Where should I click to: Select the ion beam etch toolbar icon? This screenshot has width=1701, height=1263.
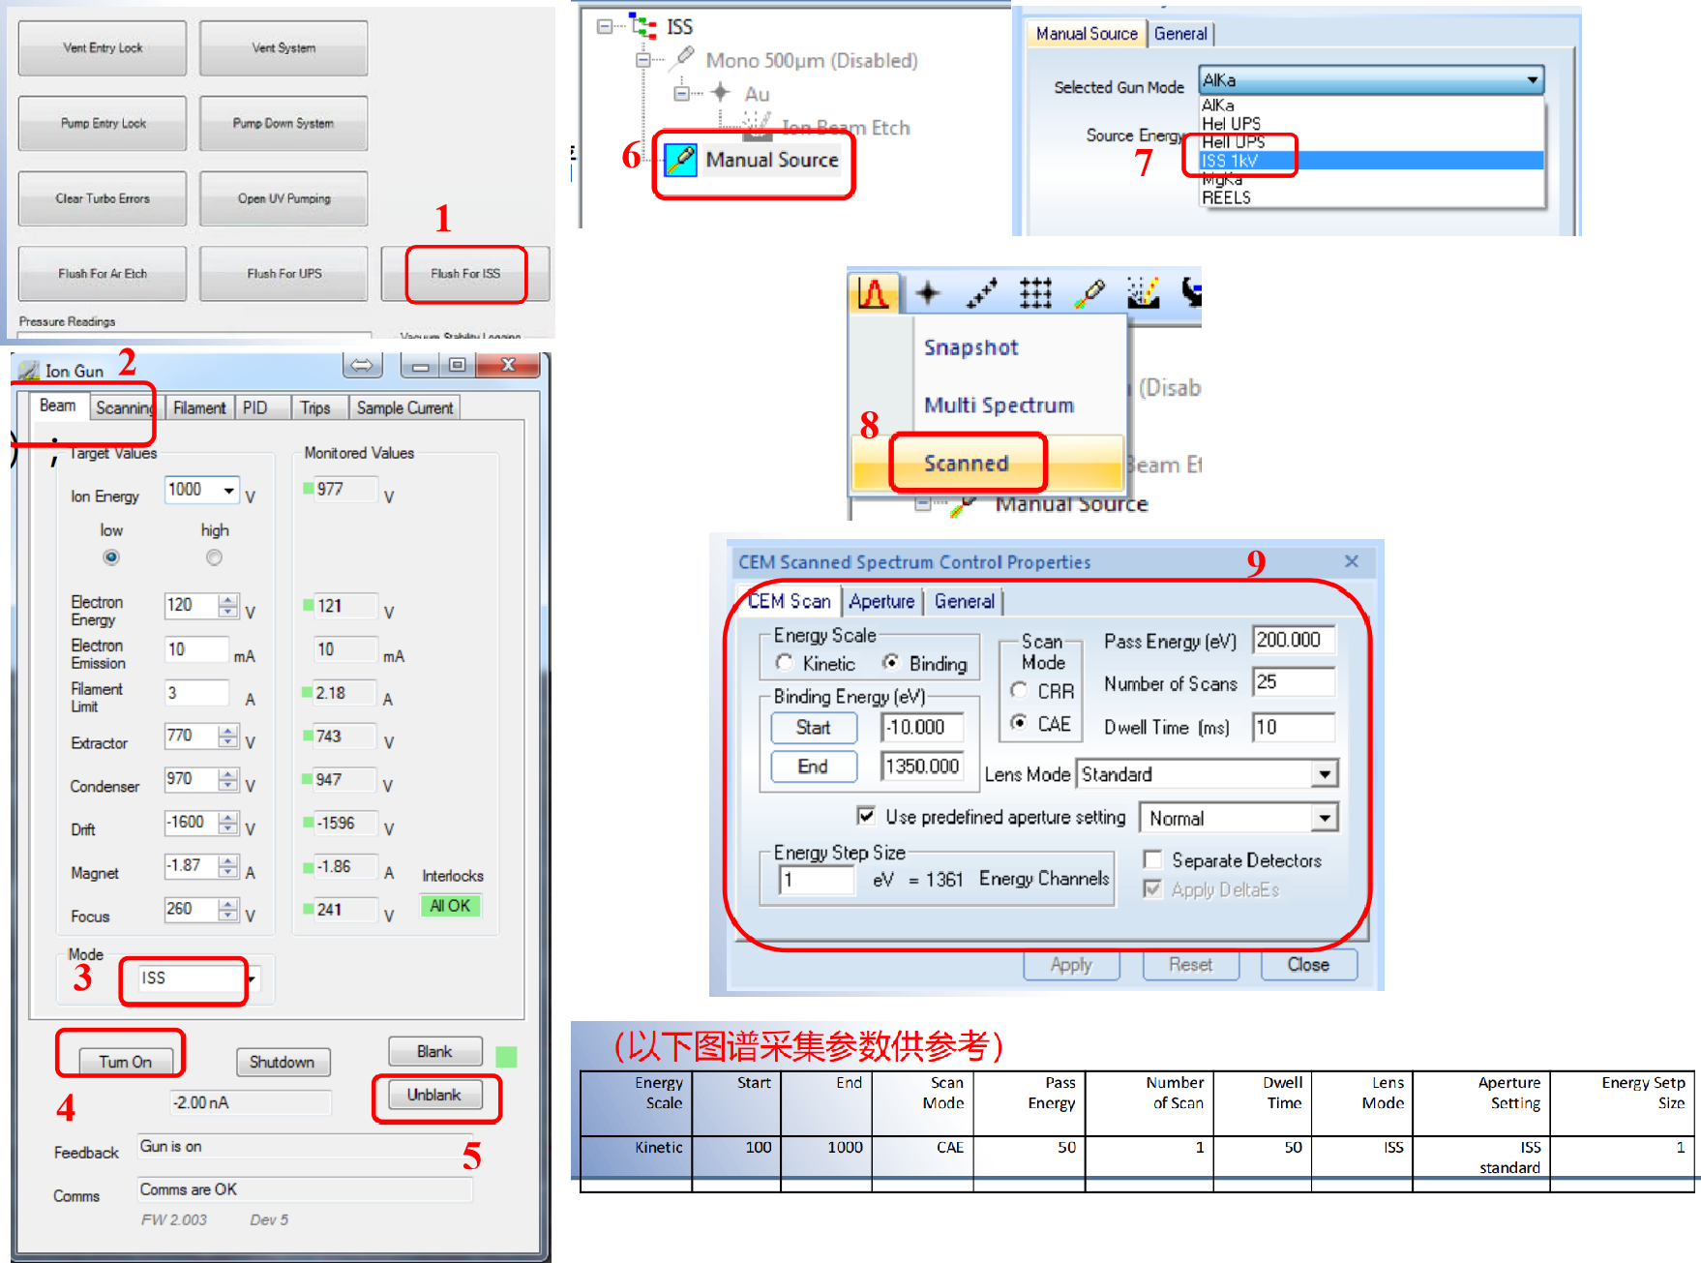(1143, 292)
